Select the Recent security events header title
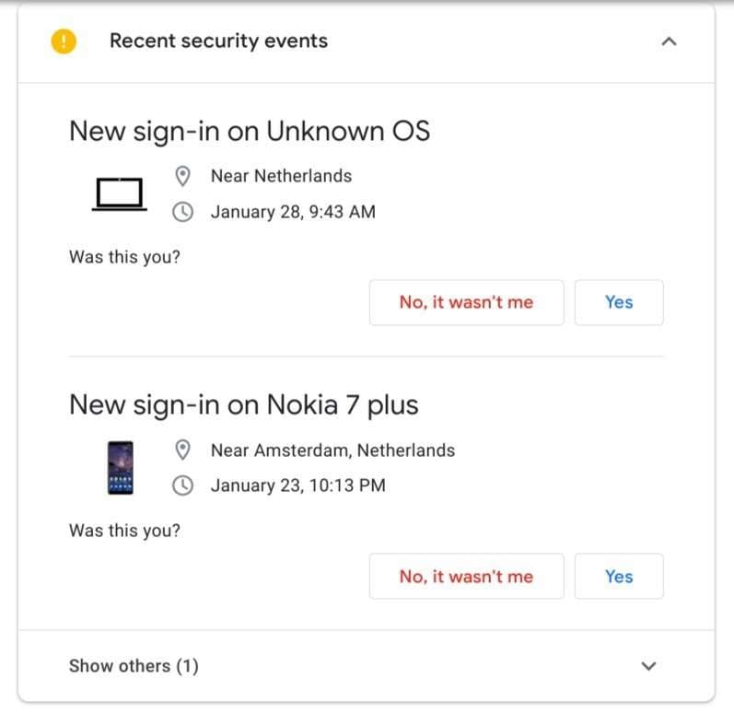This screenshot has height=713, width=734. point(218,41)
